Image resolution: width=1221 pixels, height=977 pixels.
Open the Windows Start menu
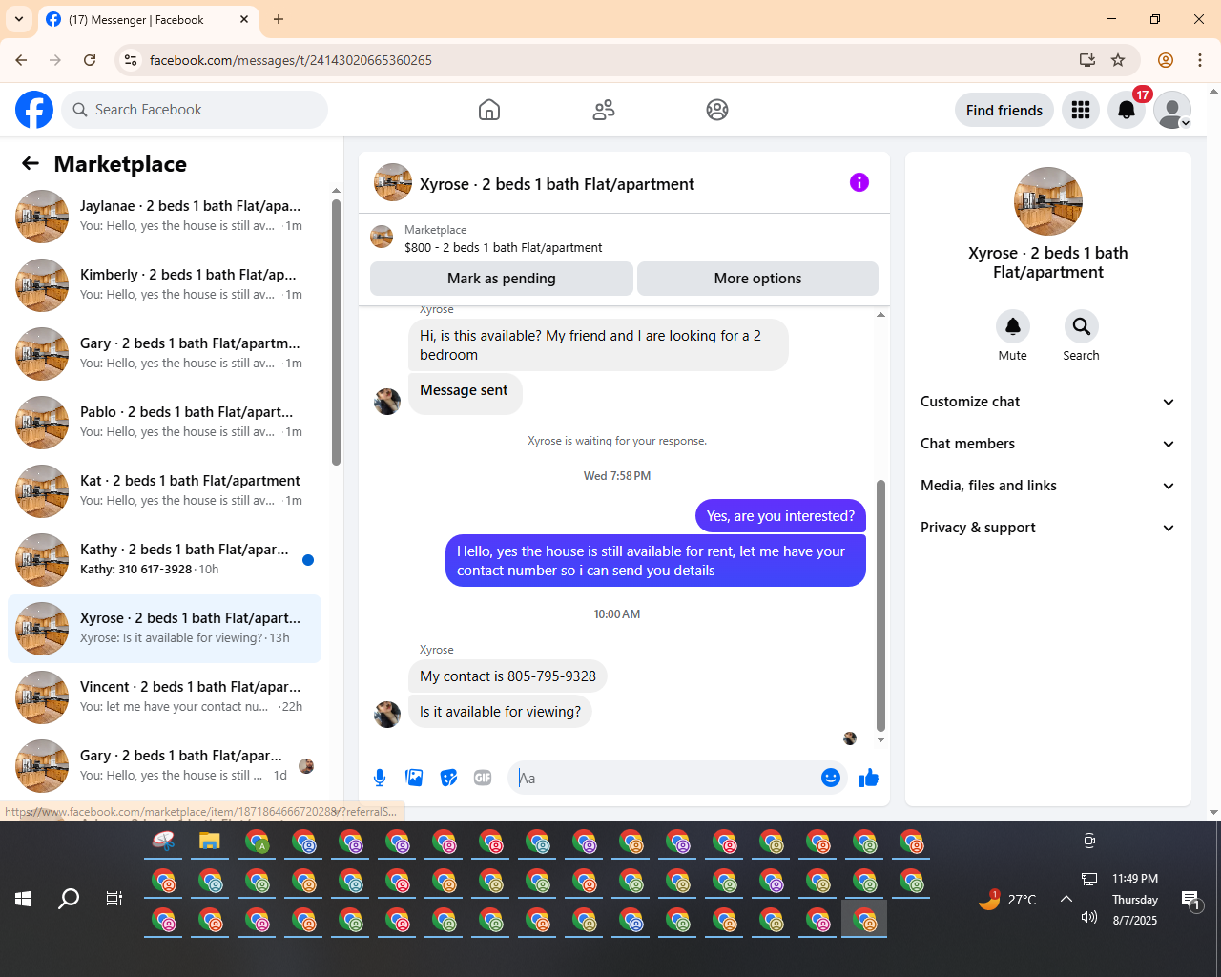click(23, 899)
